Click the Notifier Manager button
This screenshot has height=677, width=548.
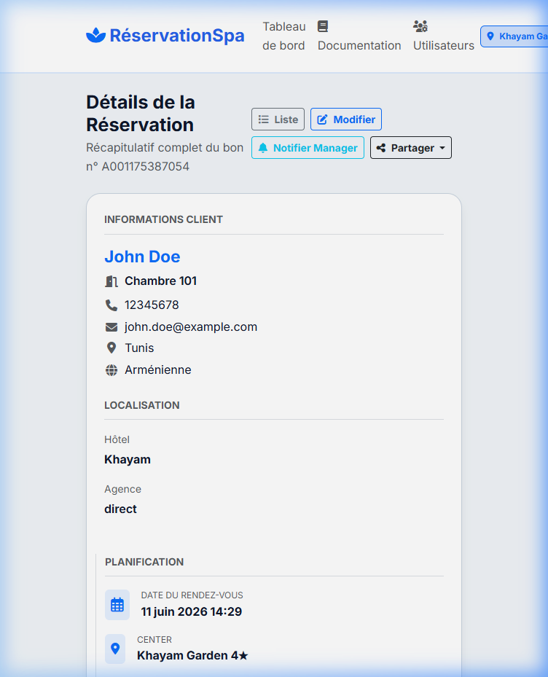coord(308,148)
